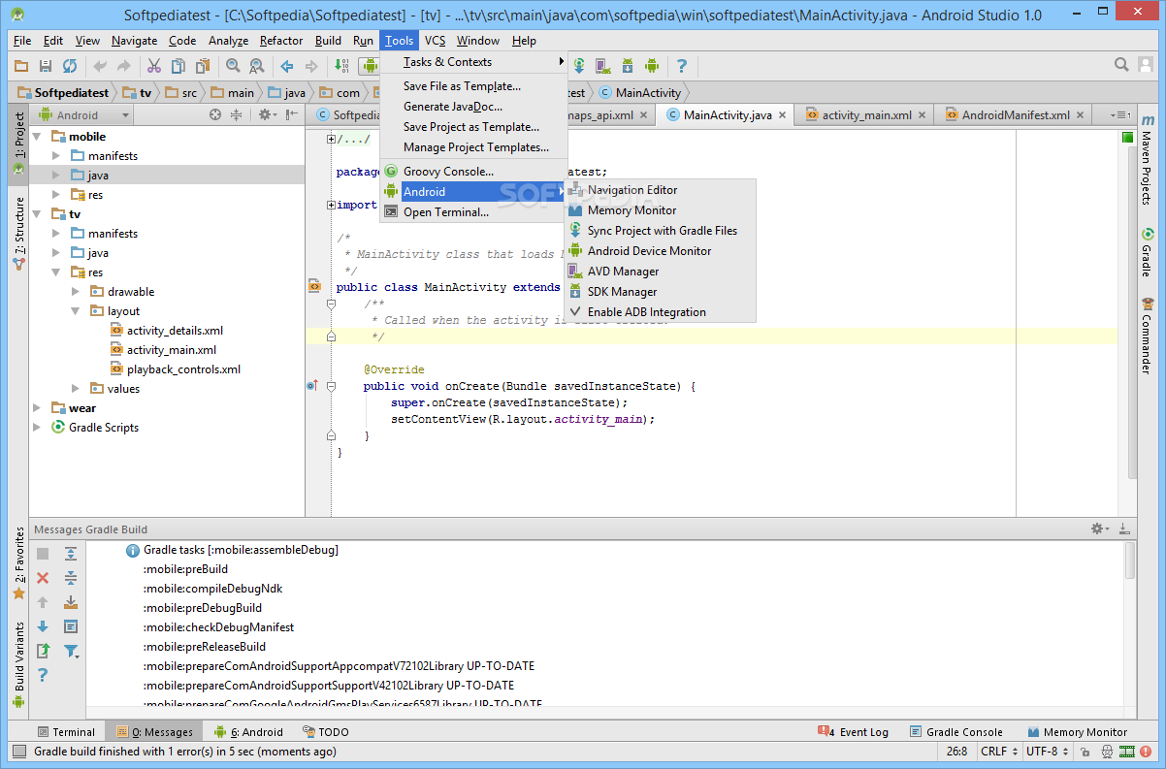
Task: Click the Find magnifier icon
Action: tap(233, 66)
